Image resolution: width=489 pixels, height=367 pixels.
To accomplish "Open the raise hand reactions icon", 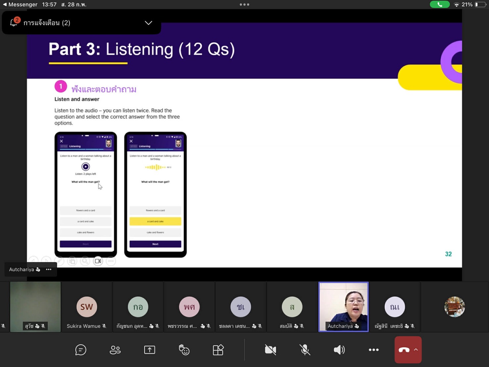I will point(184,350).
